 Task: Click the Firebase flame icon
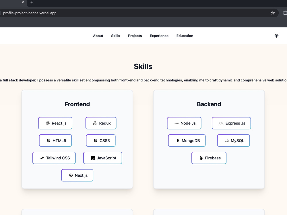click(x=201, y=158)
